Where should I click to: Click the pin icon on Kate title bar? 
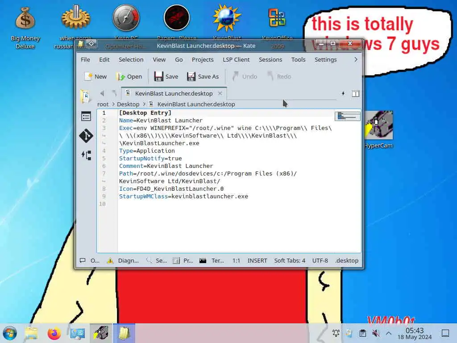click(x=91, y=44)
